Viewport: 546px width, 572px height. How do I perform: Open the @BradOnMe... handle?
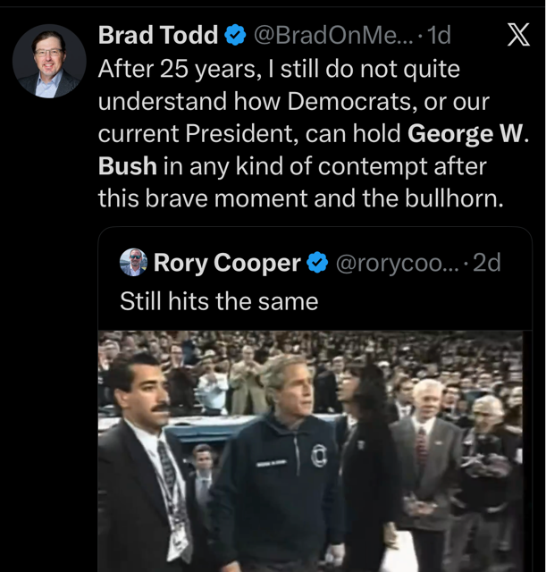click(333, 35)
